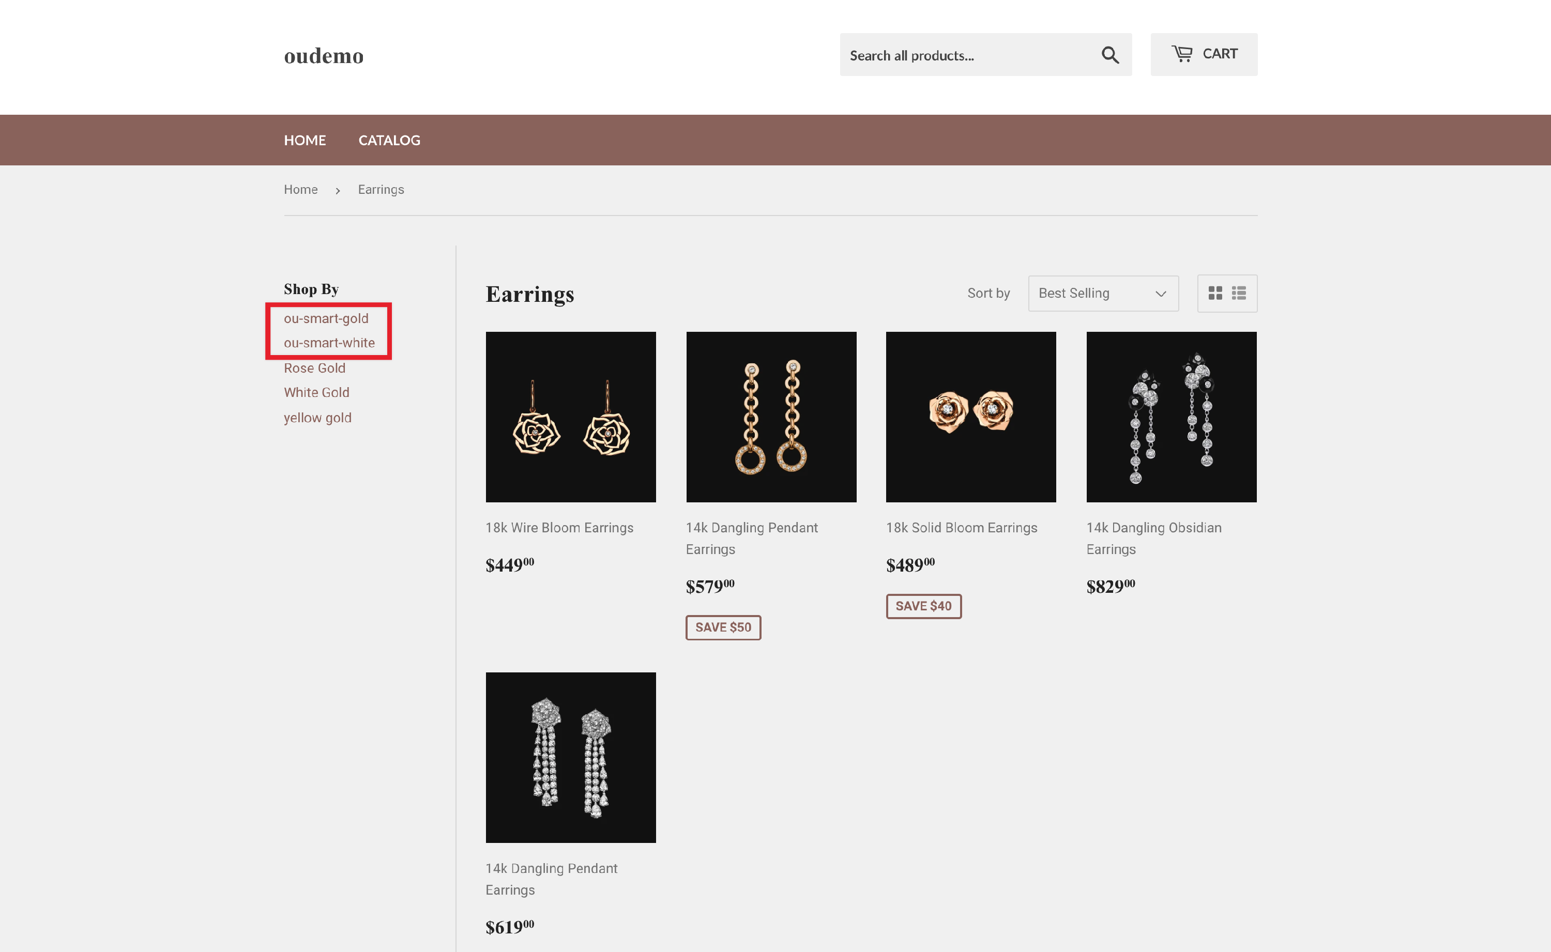1551x952 pixels.
Task: Filter by ou-smart-gold
Action: pyautogui.click(x=326, y=318)
